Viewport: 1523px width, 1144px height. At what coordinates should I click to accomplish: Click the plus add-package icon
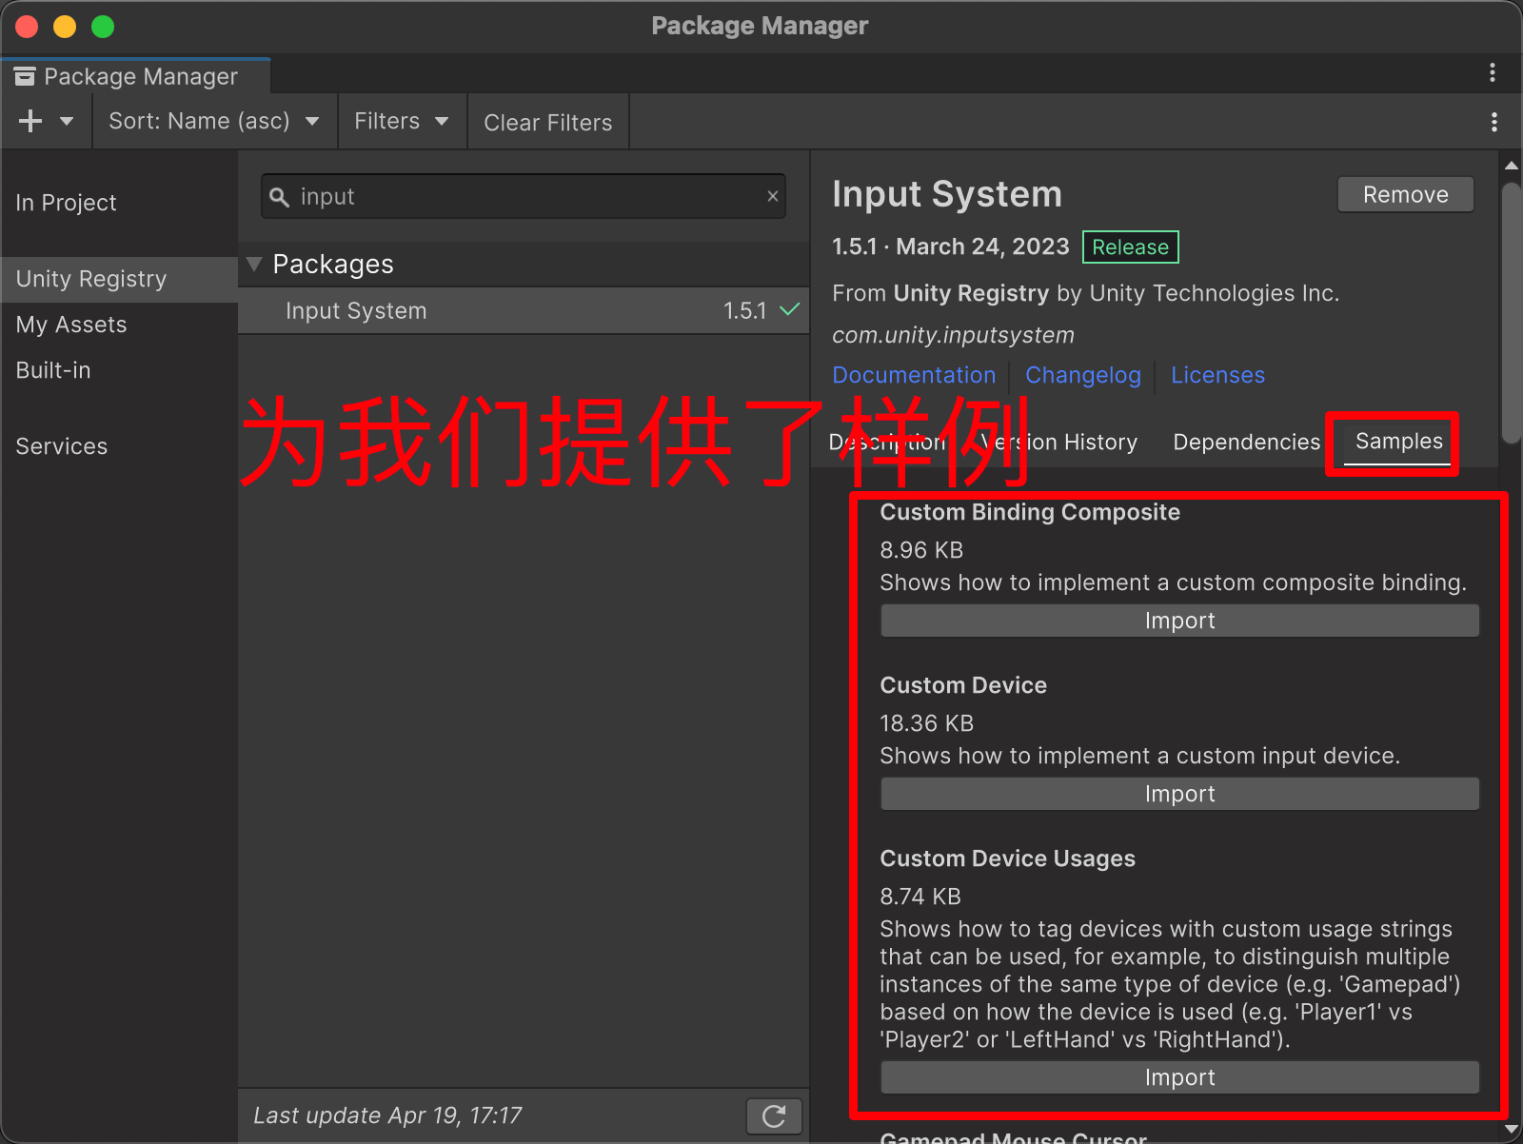pyautogui.click(x=30, y=121)
